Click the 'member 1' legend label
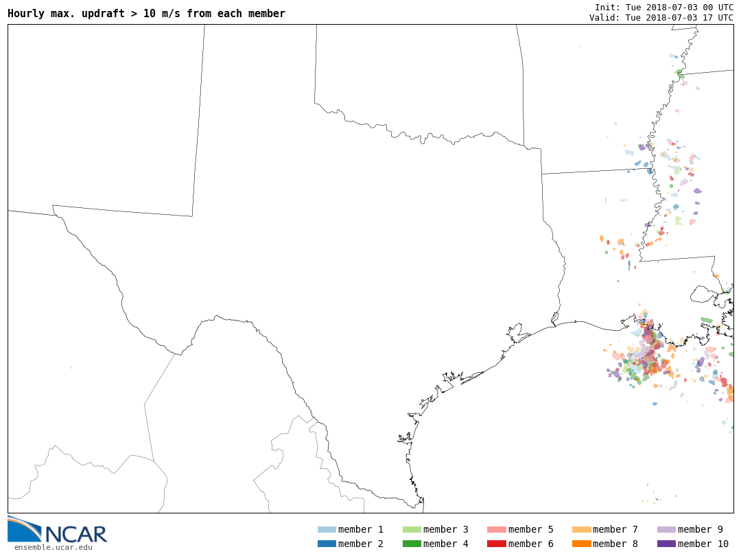The width and height of the screenshot is (741, 556). click(361, 529)
